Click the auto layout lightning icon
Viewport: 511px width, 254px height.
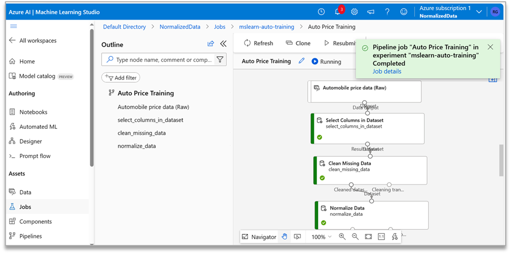coord(395,237)
